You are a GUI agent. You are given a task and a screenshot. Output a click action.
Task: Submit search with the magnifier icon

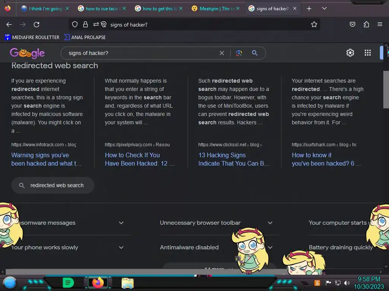point(255,53)
